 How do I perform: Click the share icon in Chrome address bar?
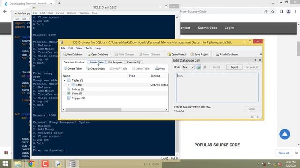tap(266, 11)
